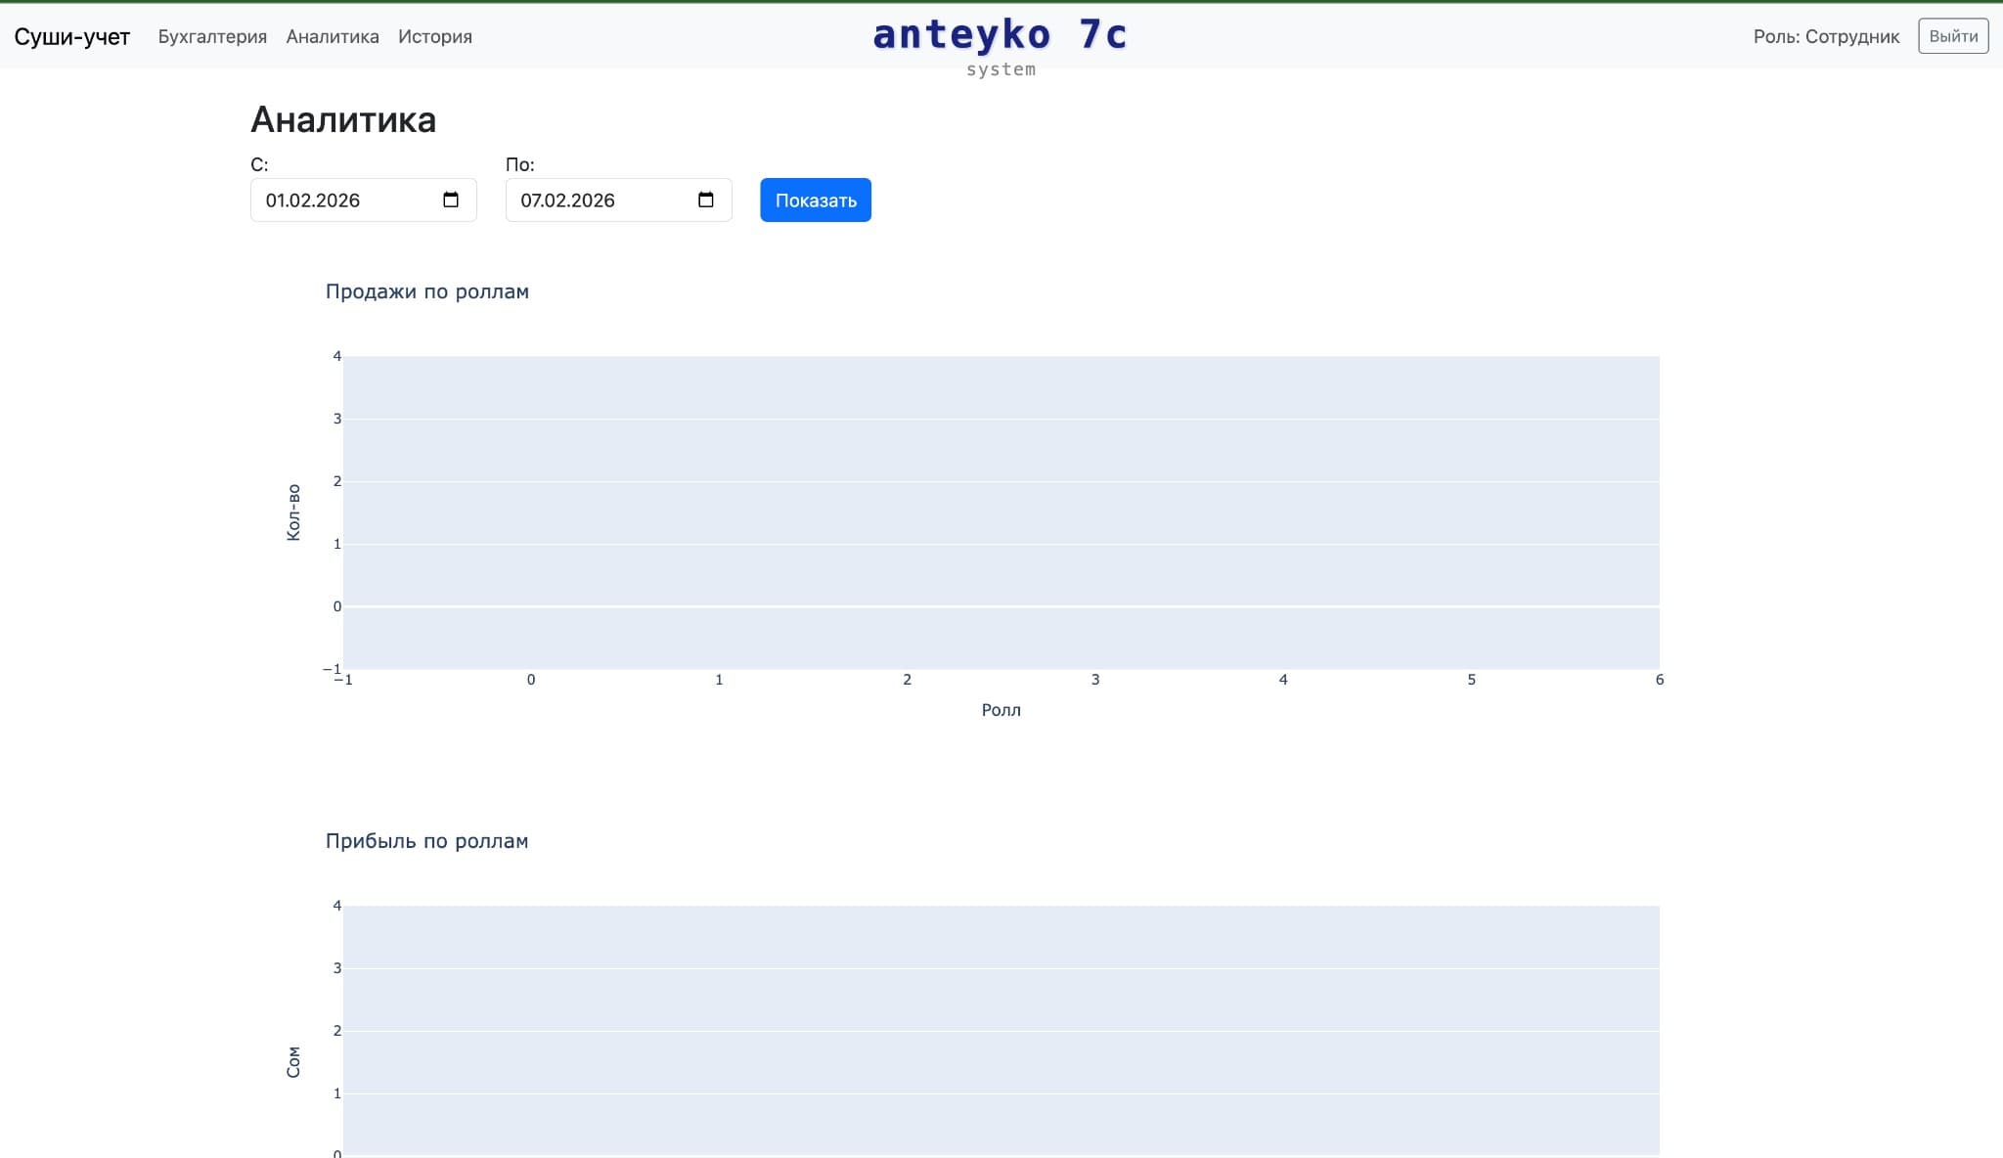Open the 'Бухгалтерия' section

(x=212, y=37)
